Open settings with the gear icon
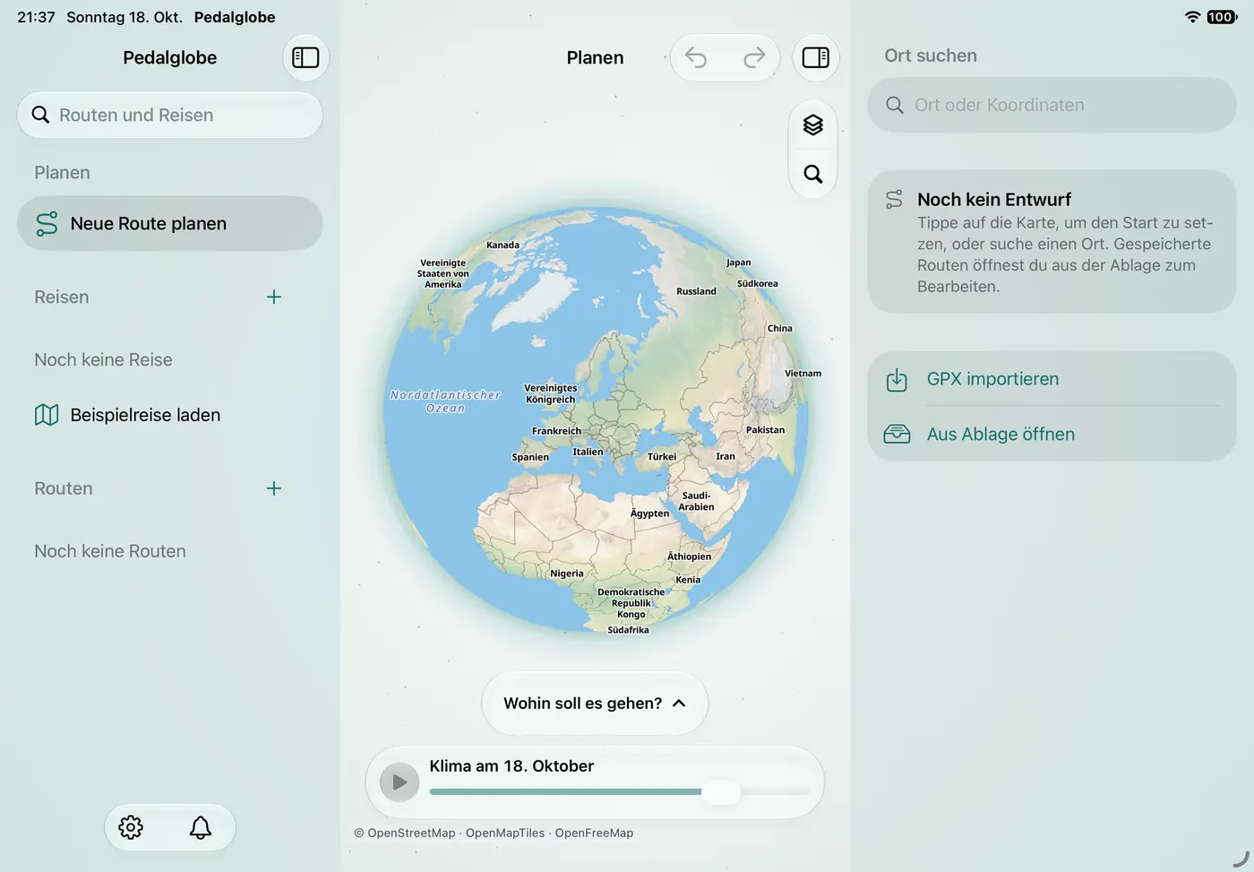This screenshot has height=872, width=1254. coord(131,827)
